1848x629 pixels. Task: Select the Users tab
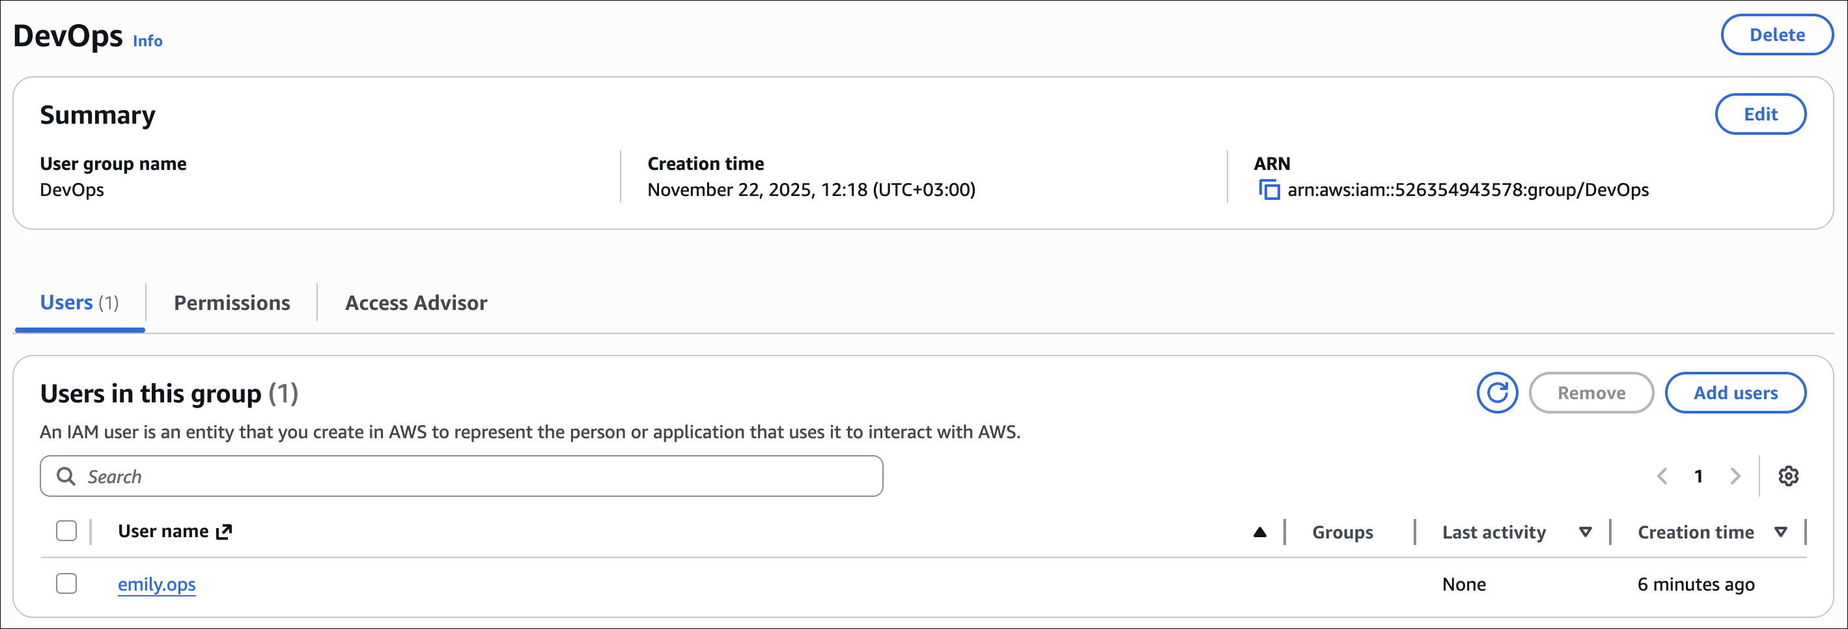click(x=79, y=303)
